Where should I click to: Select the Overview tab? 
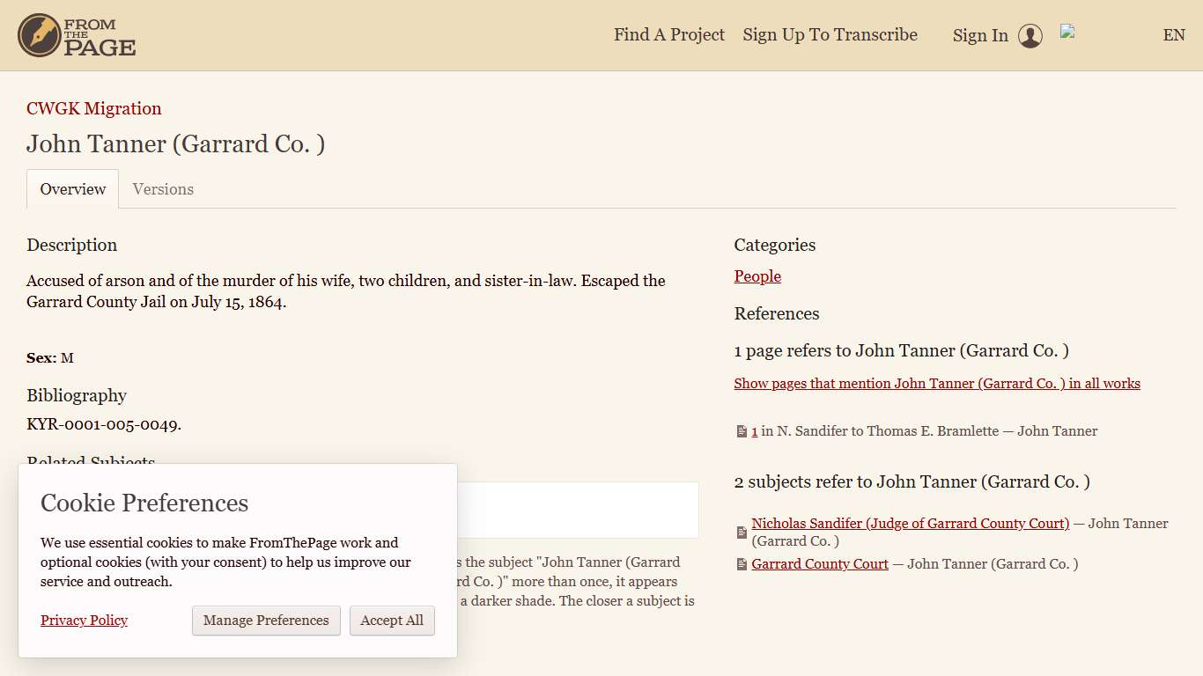pyautogui.click(x=73, y=189)
